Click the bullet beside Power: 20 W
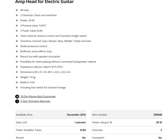The height and width of the screenshot is (140, 167). coord(17,20)
